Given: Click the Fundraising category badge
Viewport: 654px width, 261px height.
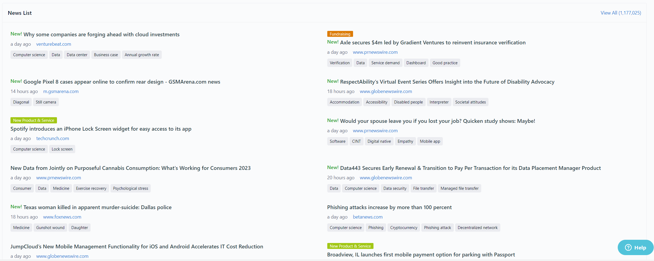Looking at the screenshot, I should click(340, 34).
